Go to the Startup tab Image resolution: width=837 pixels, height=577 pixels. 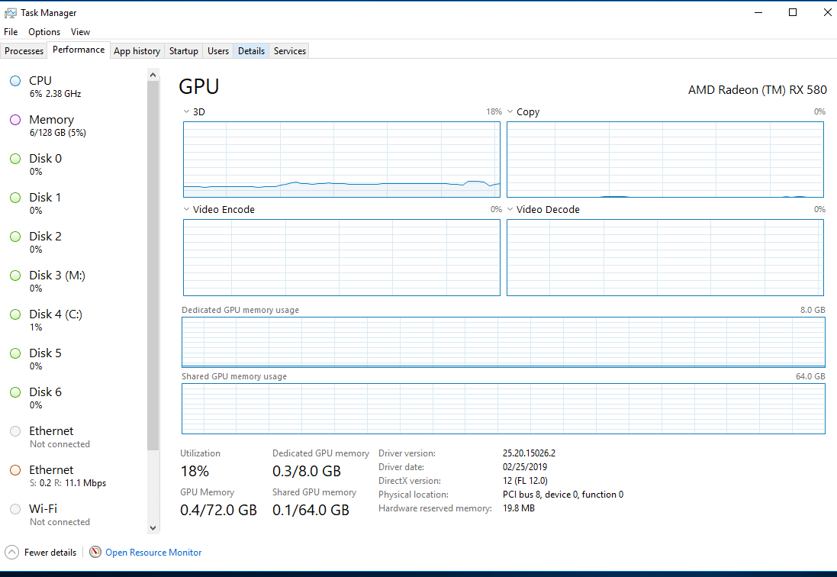[x=184, y=51]
